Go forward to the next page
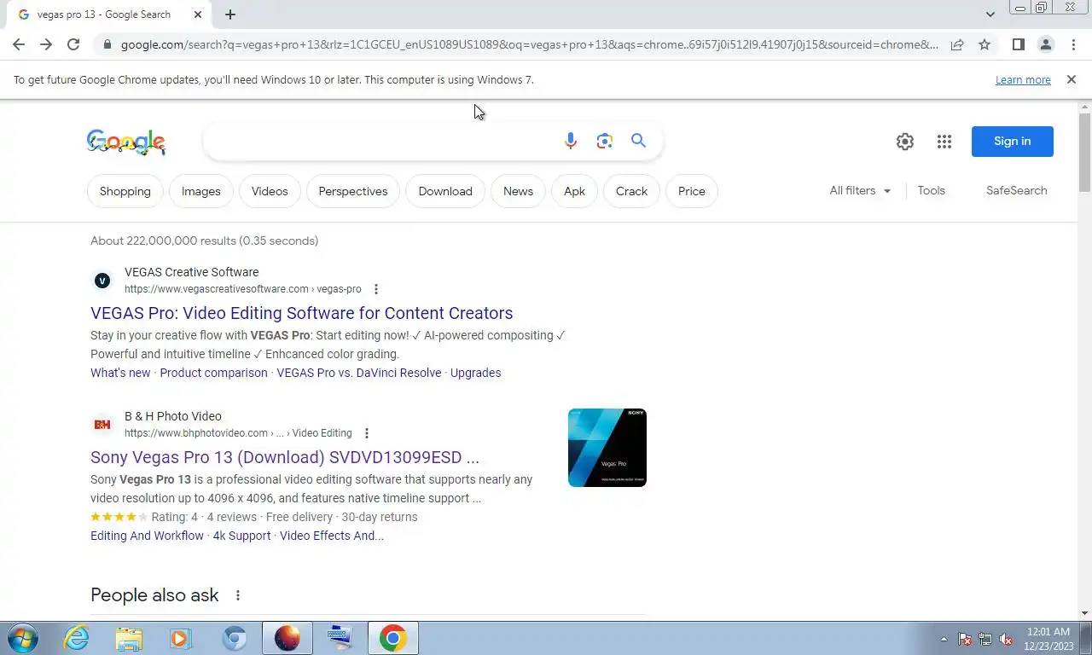 tap(46, 44)
